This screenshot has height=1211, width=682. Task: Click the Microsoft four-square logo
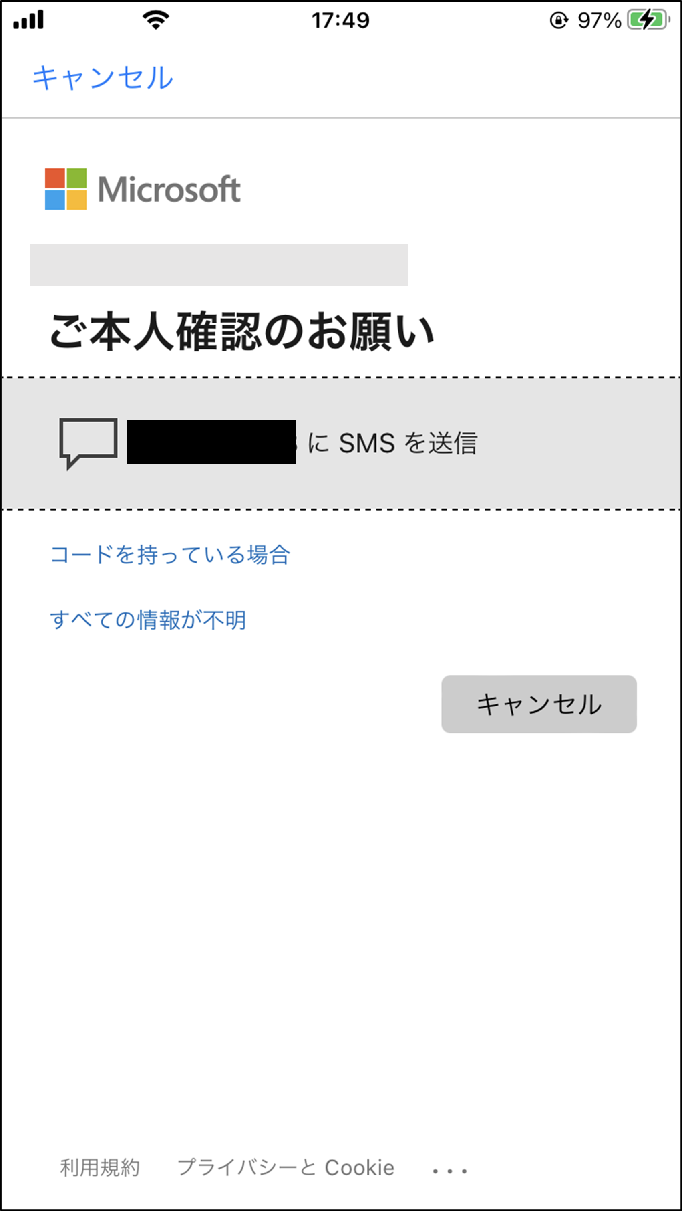point(66,188)
